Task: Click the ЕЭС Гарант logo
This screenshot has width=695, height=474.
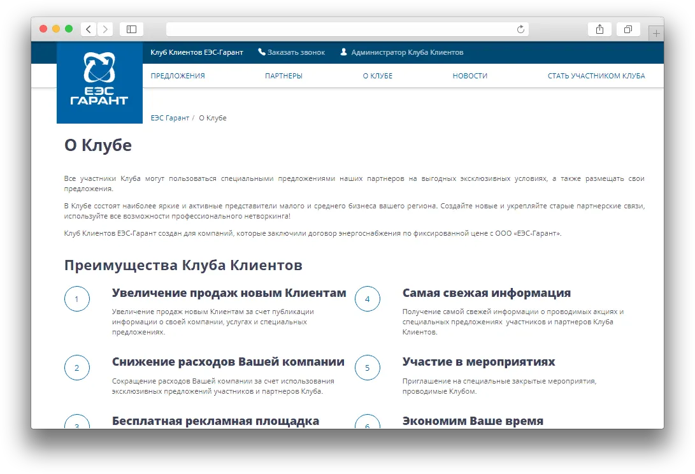Action: coord(100,82)
